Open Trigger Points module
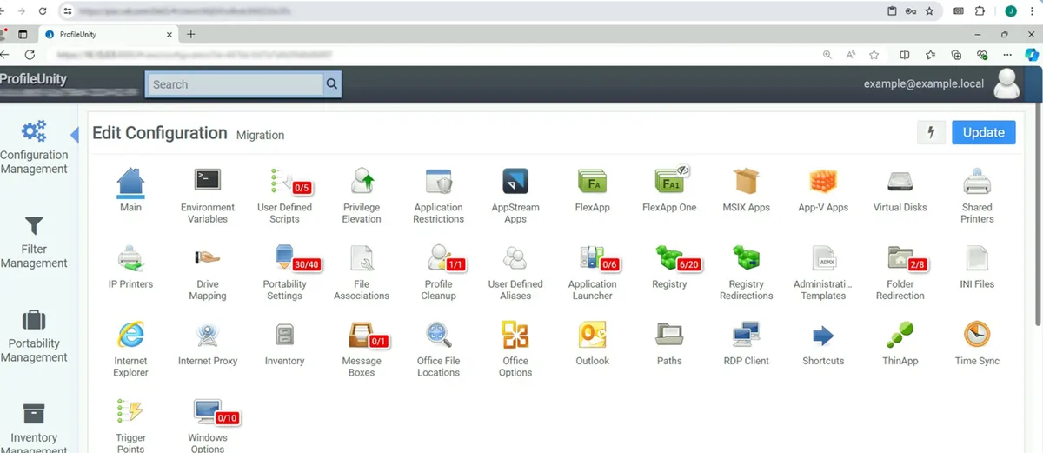The width and height of the screenshot is (1043, 453). coord(130,425)
